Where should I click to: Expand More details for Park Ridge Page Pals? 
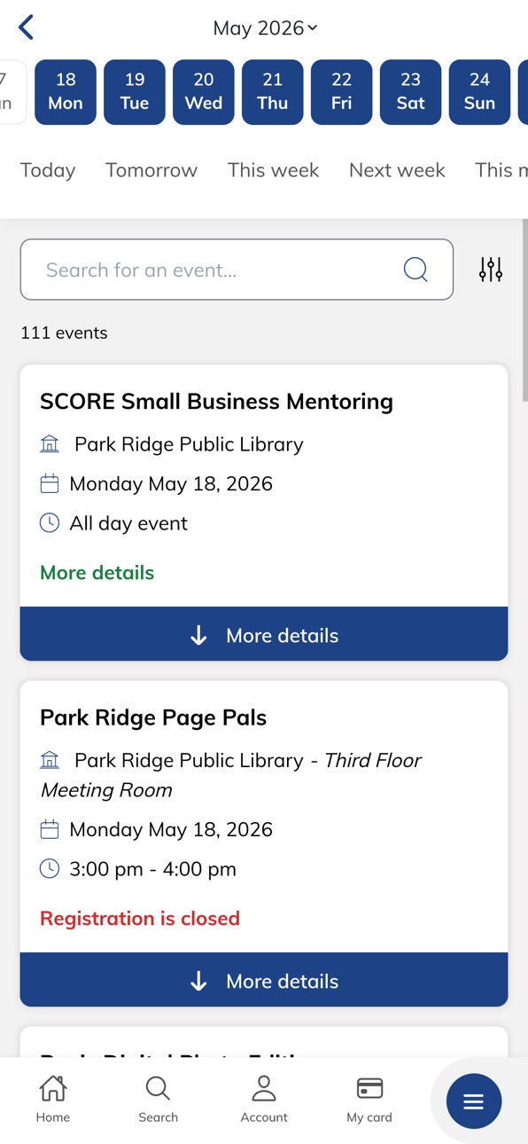pyautogui.click(x=264, y=980)
